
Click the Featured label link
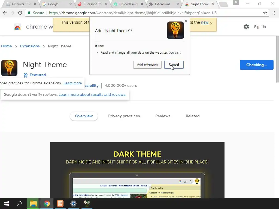pyautogui.click(x=38, y=75)
